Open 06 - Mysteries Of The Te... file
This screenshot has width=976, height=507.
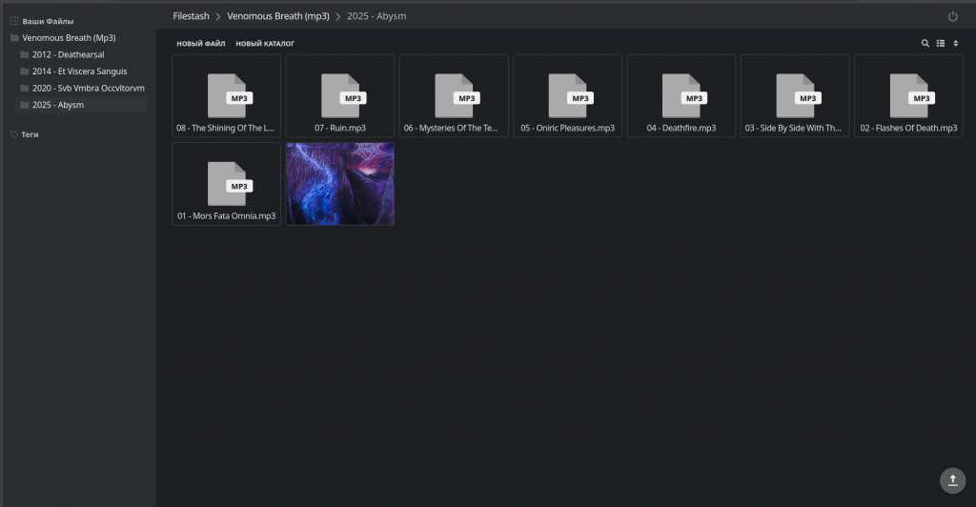[x=454, y=96]
